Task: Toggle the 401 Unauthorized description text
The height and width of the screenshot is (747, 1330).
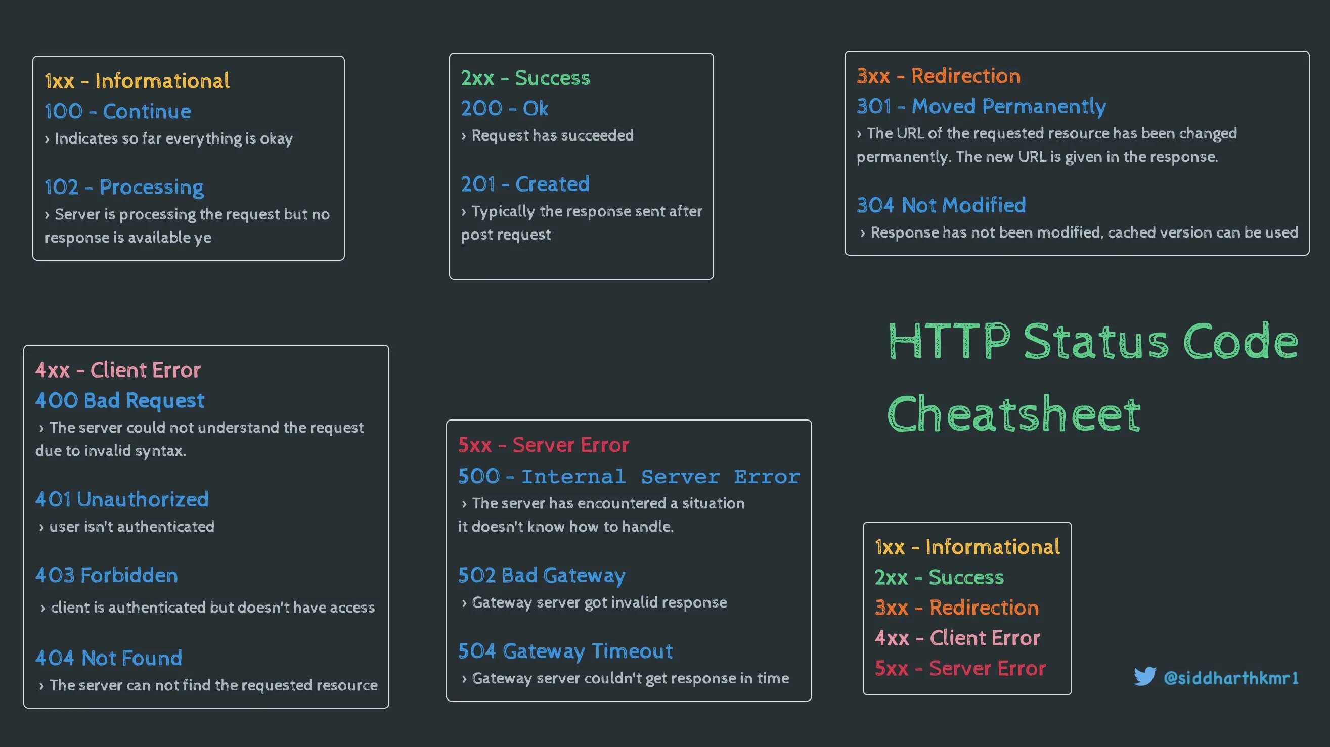Action: click(142, 527)
